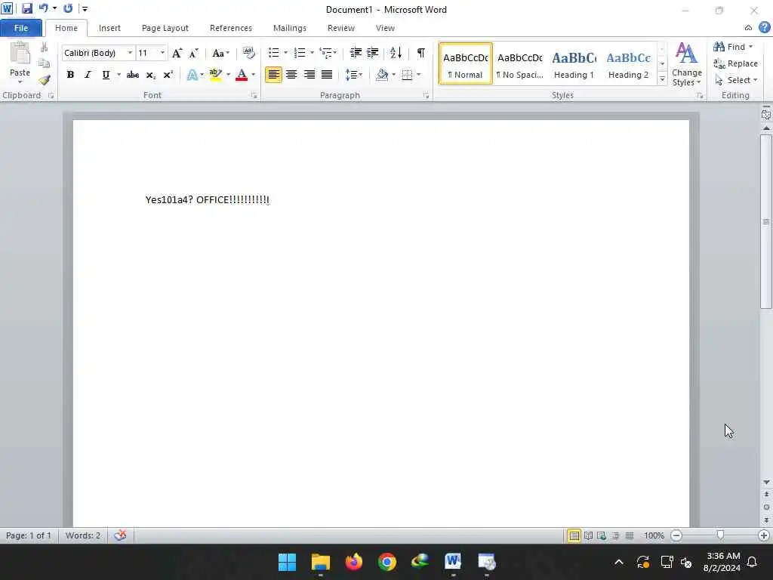This screenshot has width=773, height=580.
Task: Apply red font color to text
Action: [x=242, y=75]
